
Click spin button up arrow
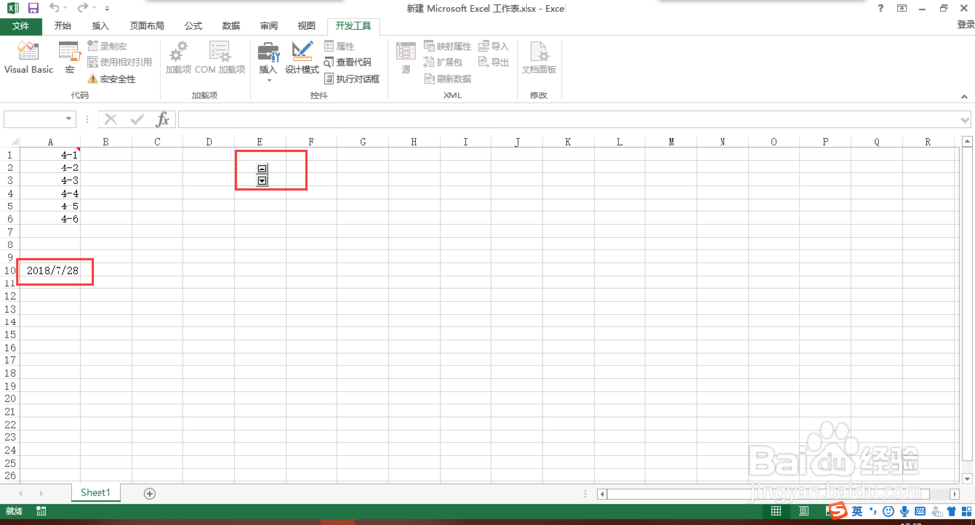[262, 169]
